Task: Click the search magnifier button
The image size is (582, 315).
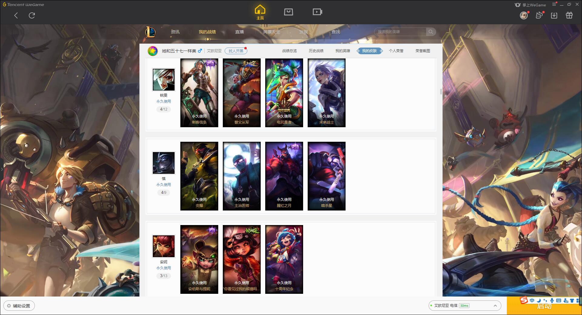Action: pos(431,32)
